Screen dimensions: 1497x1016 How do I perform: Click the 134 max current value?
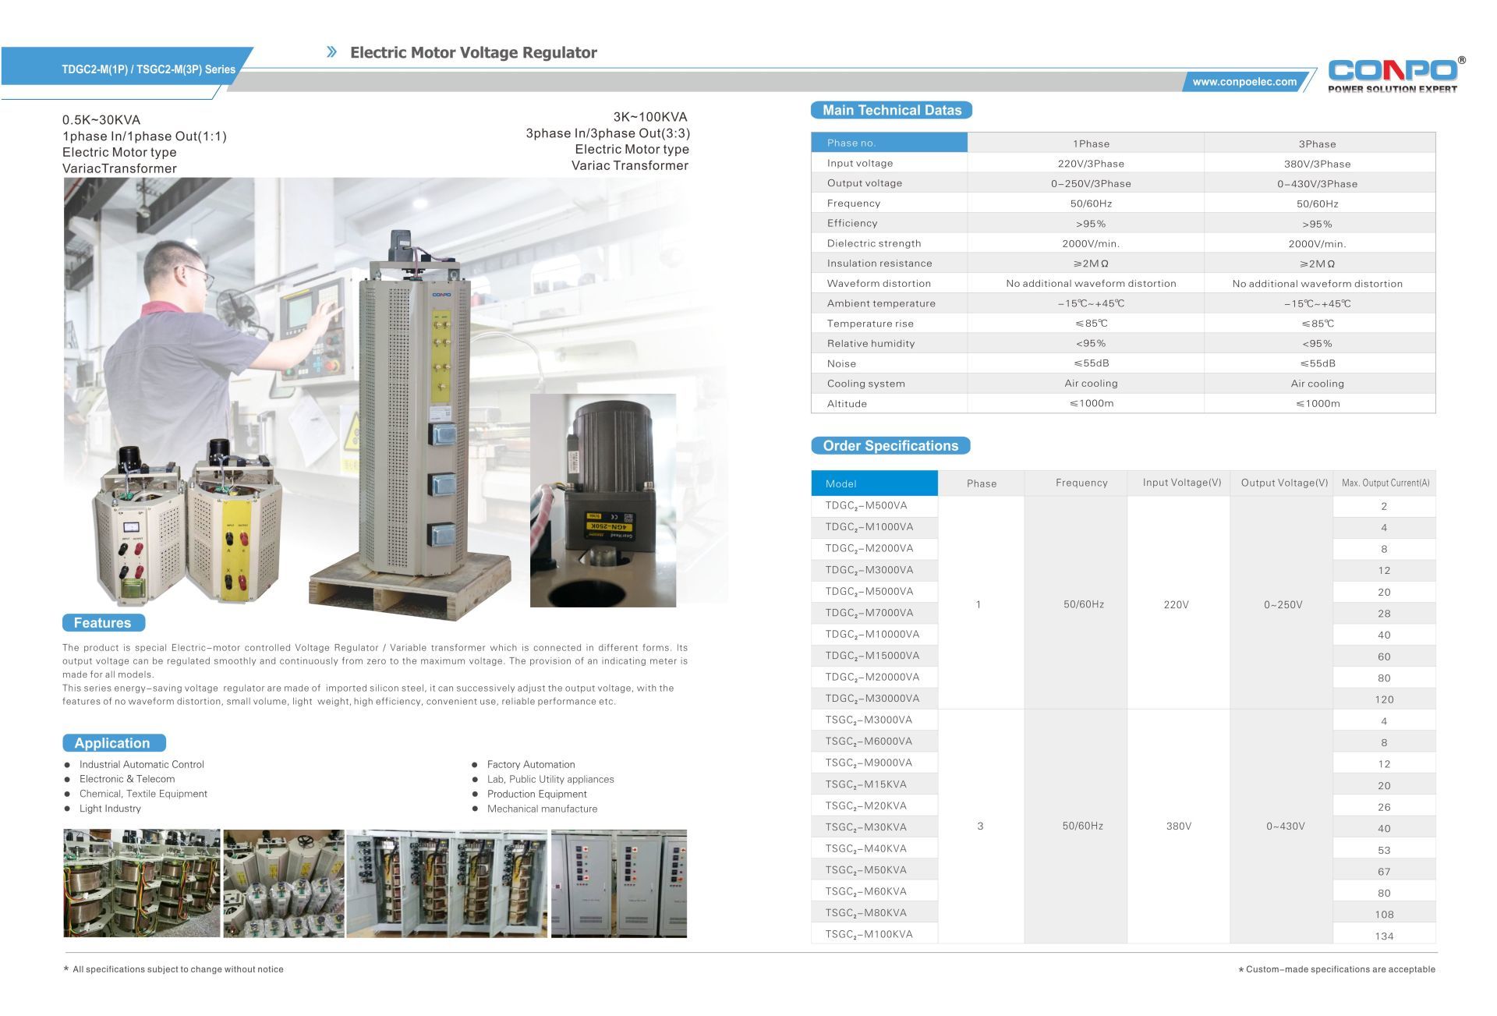coord(1384,936)
